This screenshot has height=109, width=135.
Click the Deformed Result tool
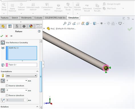click(87, 8)
